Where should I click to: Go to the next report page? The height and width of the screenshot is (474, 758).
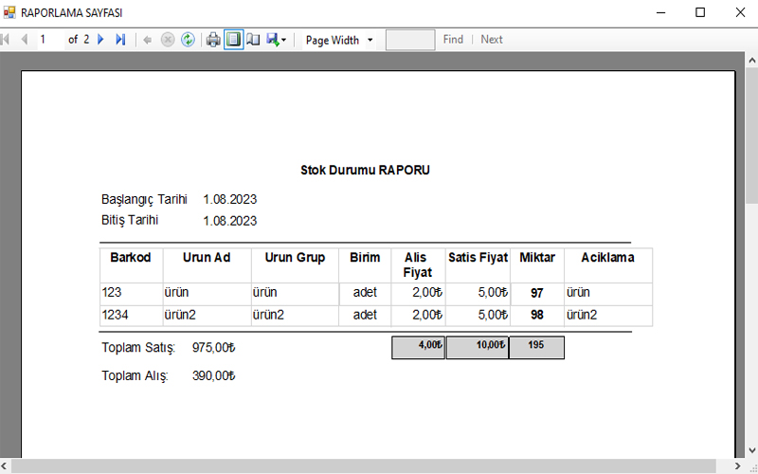[x=100, y=40]
